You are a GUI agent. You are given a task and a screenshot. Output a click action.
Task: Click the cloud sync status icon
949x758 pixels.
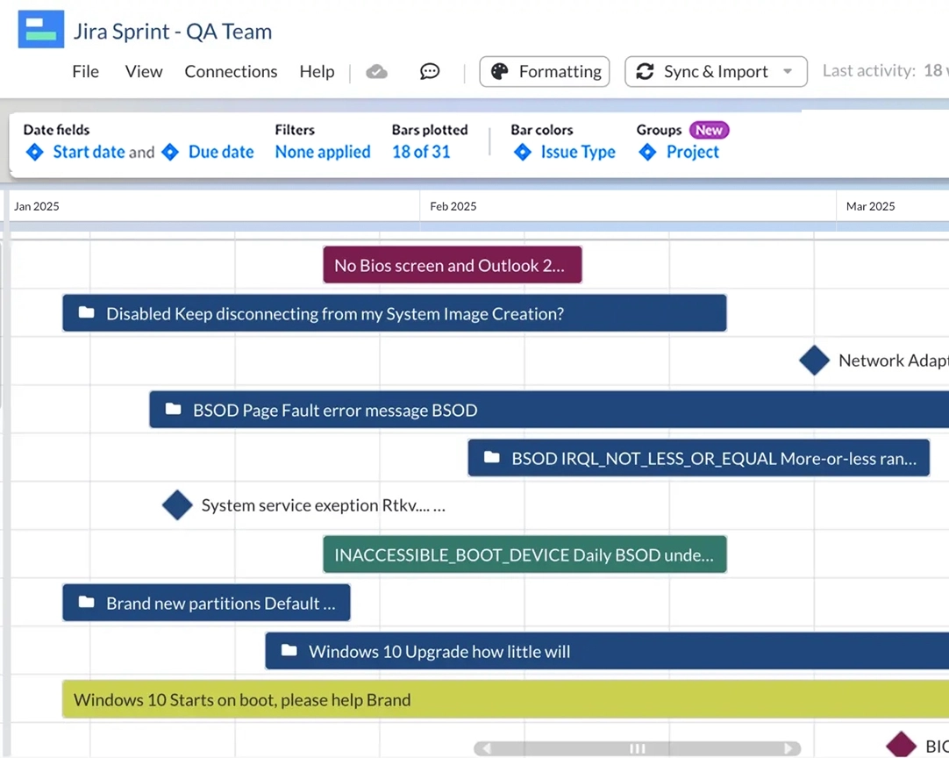376,71
